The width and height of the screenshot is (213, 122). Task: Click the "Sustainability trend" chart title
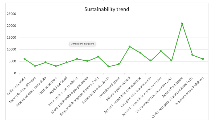[106, 10]
